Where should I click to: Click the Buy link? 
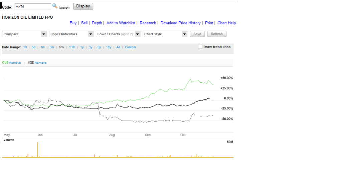tap(73, 23)
